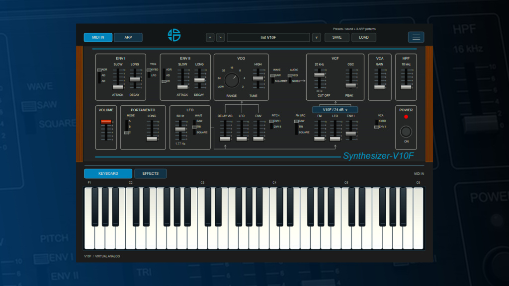Toggle the ARP button

(128, 37)
